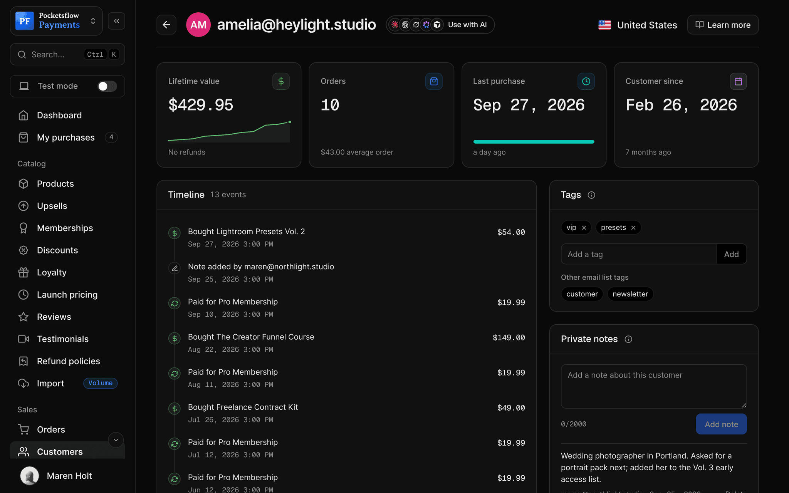Click the 13 events count label
The image size is (789, 493).
coord(228,195)
